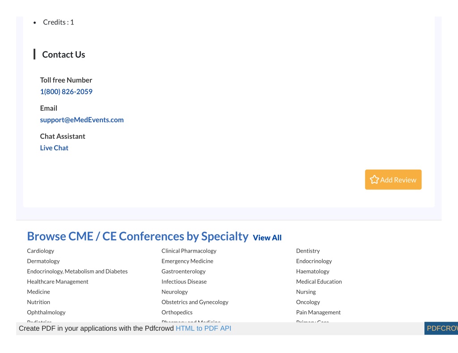Open the Pain Management link
458x353 pixels.
[318, 312]
